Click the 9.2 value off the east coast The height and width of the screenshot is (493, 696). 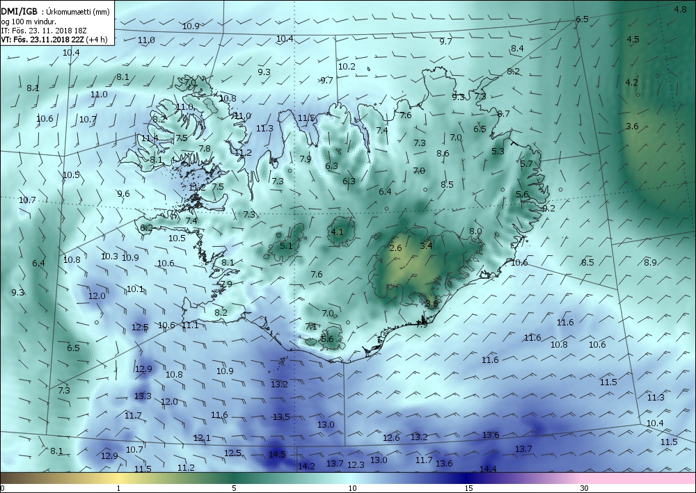pyautogui.click(x=548, y=209)
